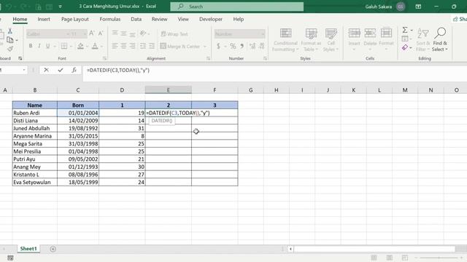Open the Insert Function fx dialog

74,70
